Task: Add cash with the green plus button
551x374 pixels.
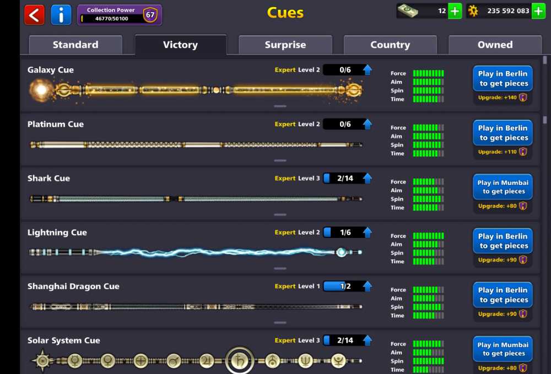Action: tap(455, 11)
